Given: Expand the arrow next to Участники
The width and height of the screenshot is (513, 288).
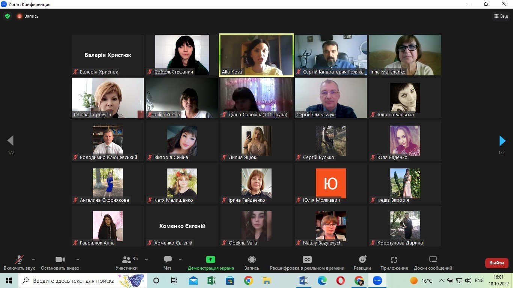Looking at the screenshot, I should click(146, 259).
